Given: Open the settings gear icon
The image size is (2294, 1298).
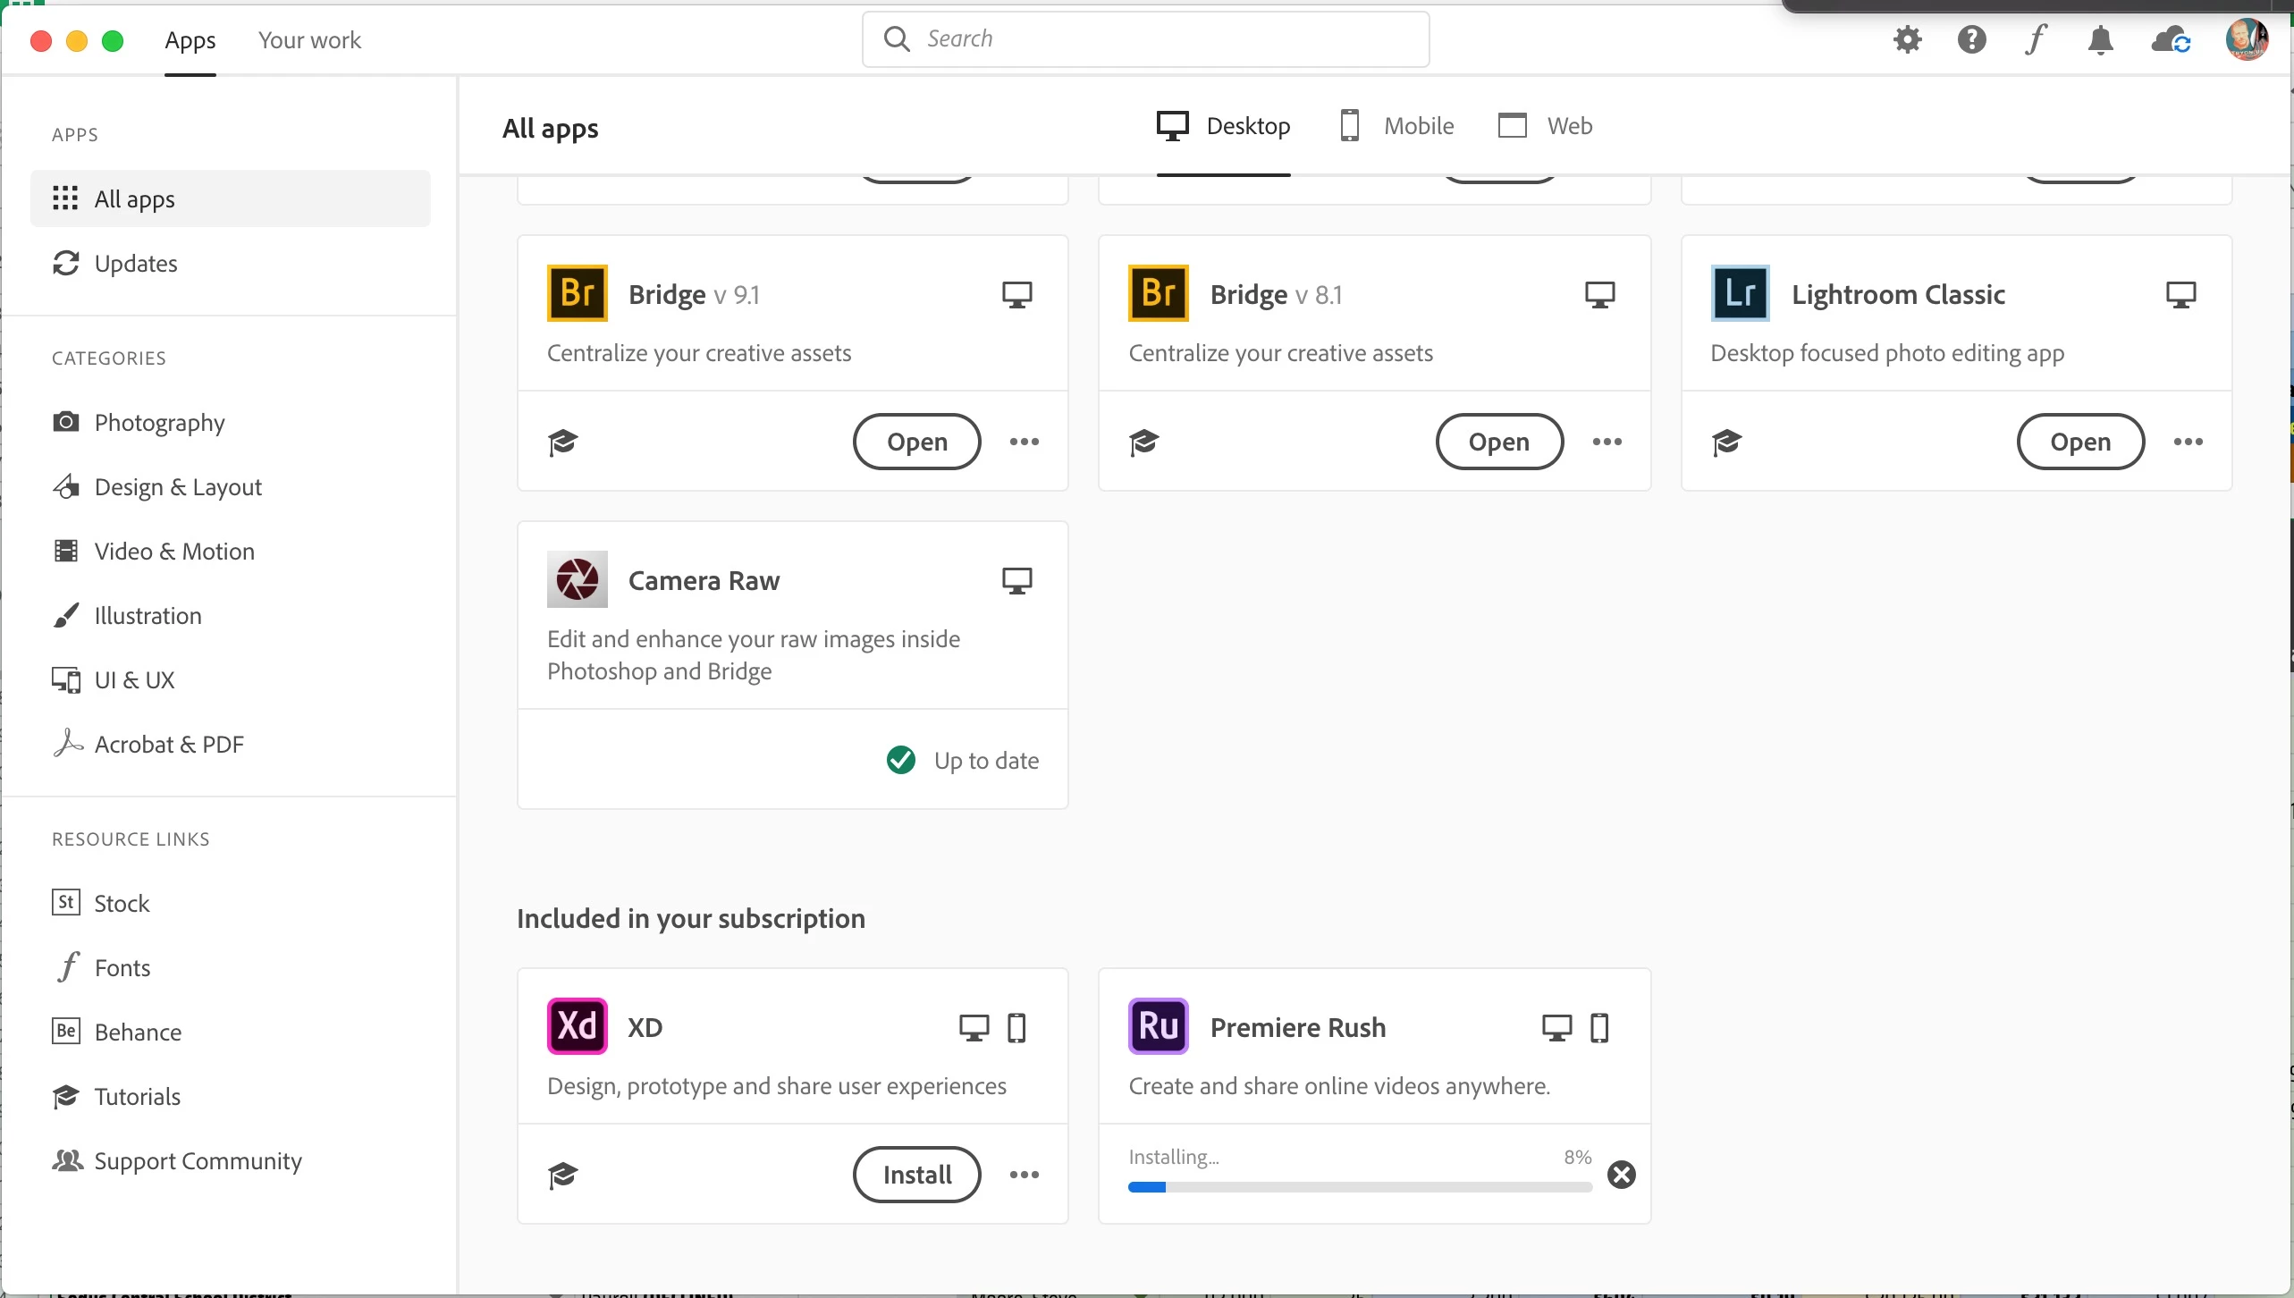Looking at the screenshot, I should click(1908, 39).
